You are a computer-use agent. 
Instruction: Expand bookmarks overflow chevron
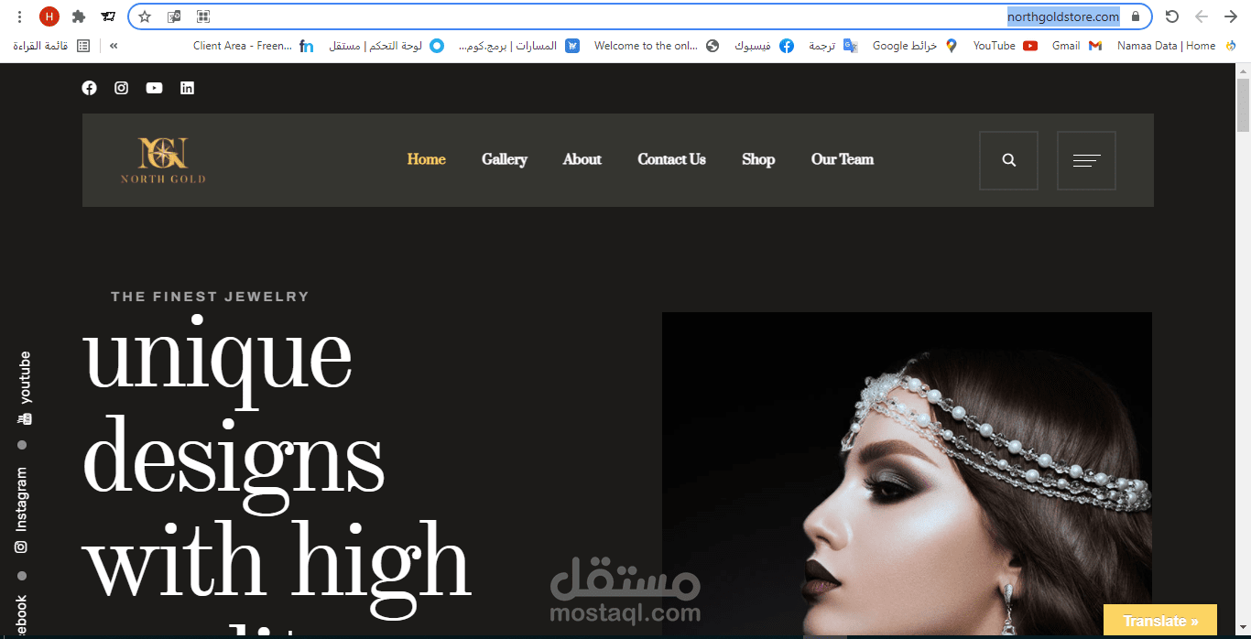[114, 46]
